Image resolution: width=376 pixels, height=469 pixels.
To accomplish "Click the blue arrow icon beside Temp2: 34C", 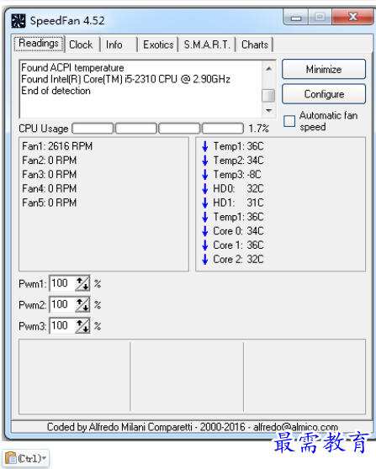I will click(205, 161).
